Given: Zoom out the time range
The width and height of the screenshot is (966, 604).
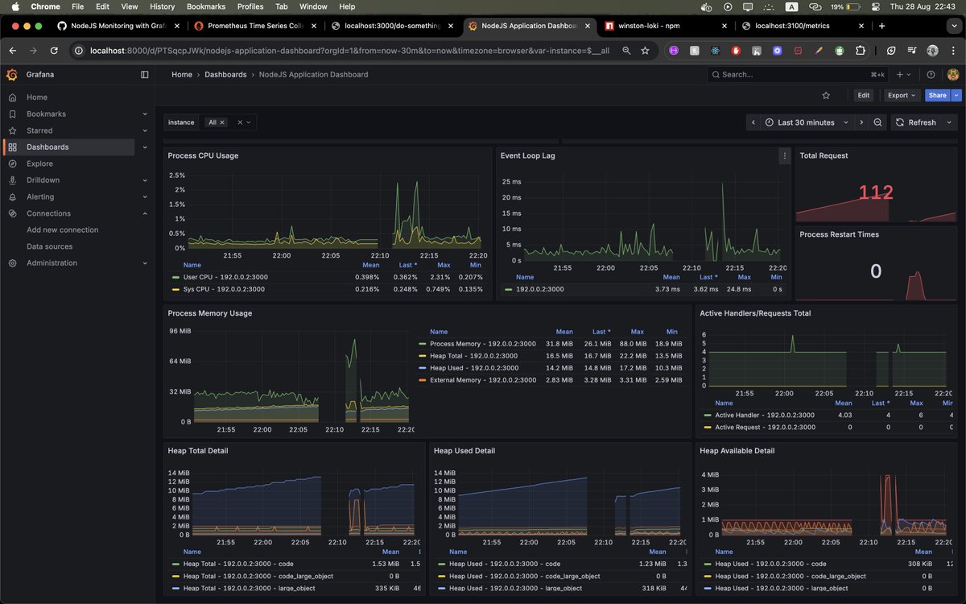Looking at the screenshot, I should pos(878,122).
